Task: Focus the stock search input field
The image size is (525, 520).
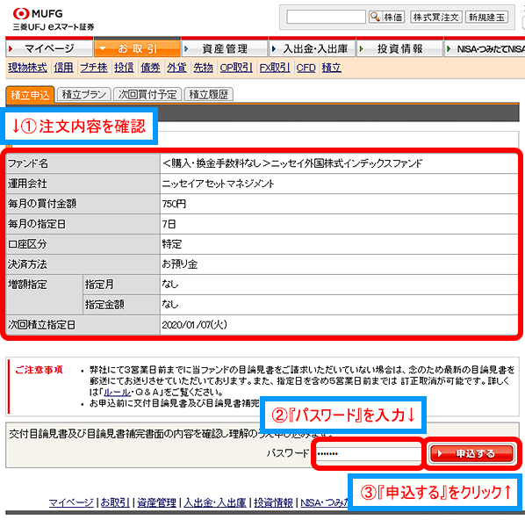Action: (326, 17)
